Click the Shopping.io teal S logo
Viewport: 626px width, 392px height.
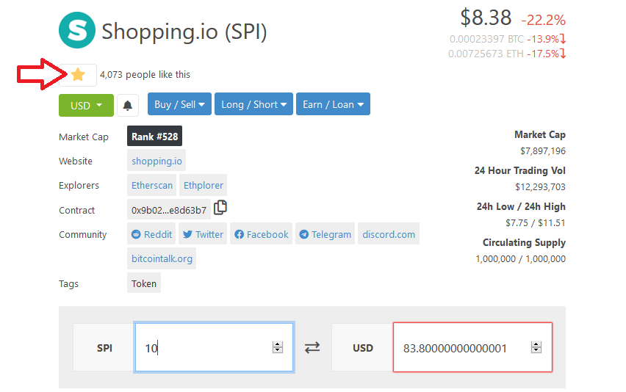(x=77, y=30)
